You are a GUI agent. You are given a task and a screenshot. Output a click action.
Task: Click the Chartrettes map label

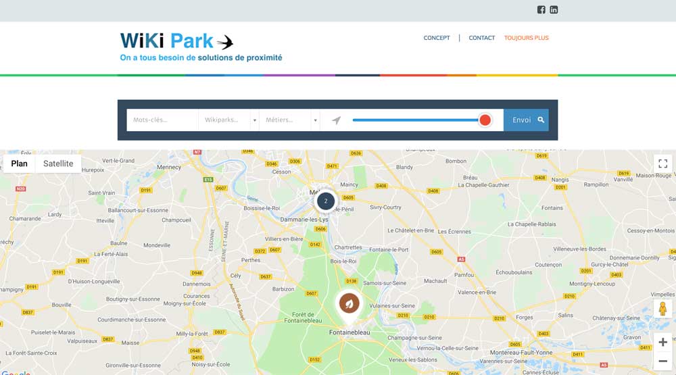tap(348, 247)
